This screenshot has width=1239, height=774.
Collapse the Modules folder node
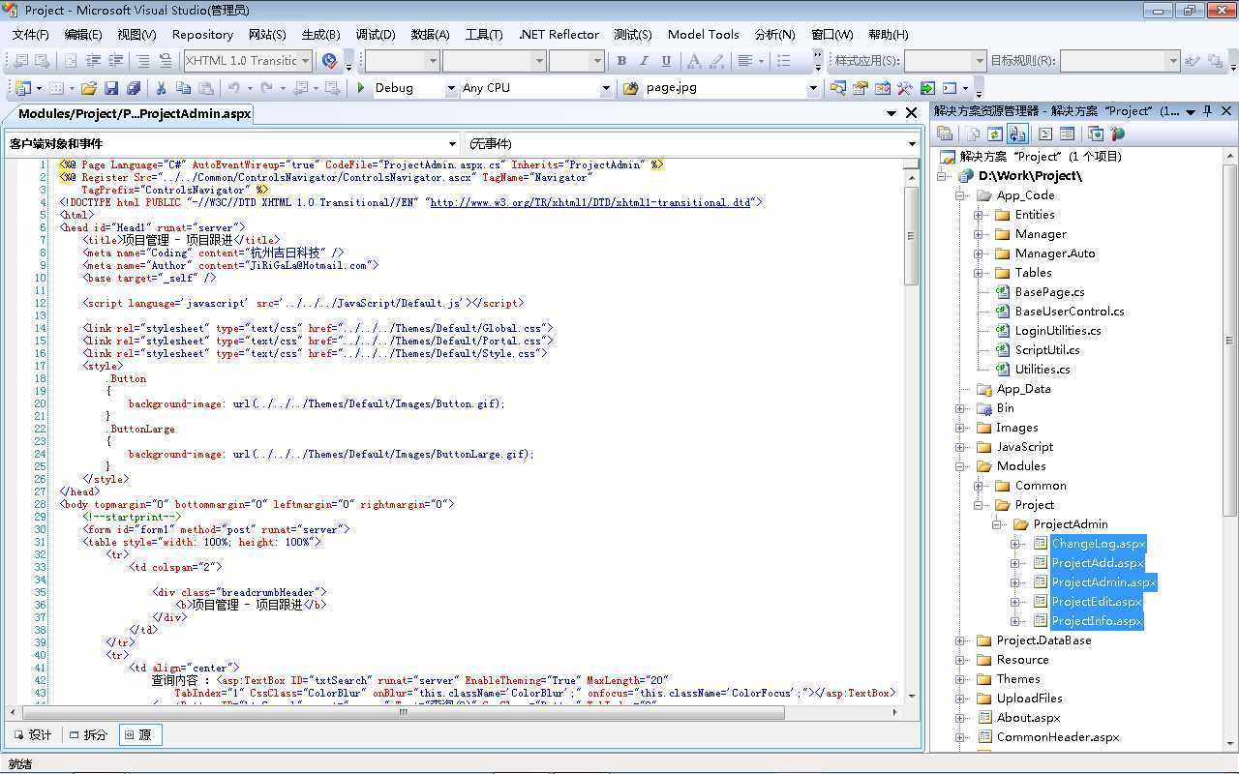pyautogui.click(x=960, y=466)
